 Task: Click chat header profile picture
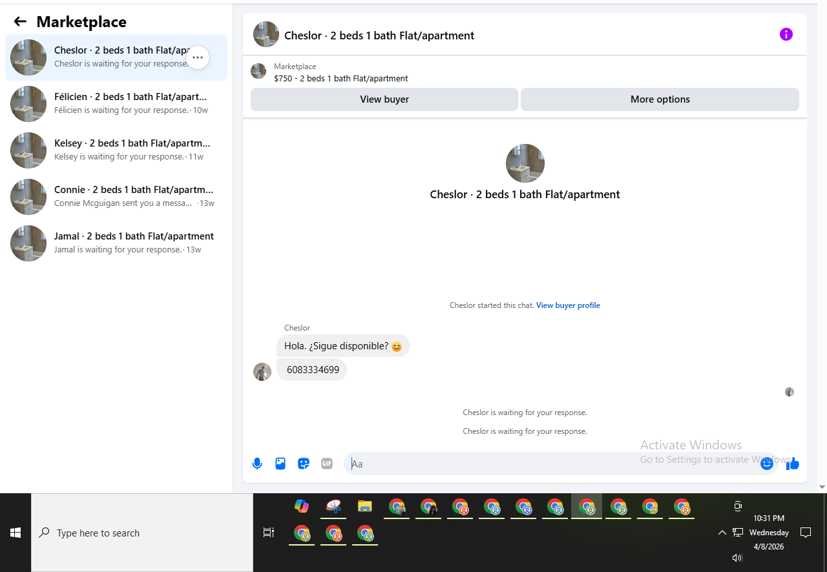pyautogui.click(x=266, y=35)
